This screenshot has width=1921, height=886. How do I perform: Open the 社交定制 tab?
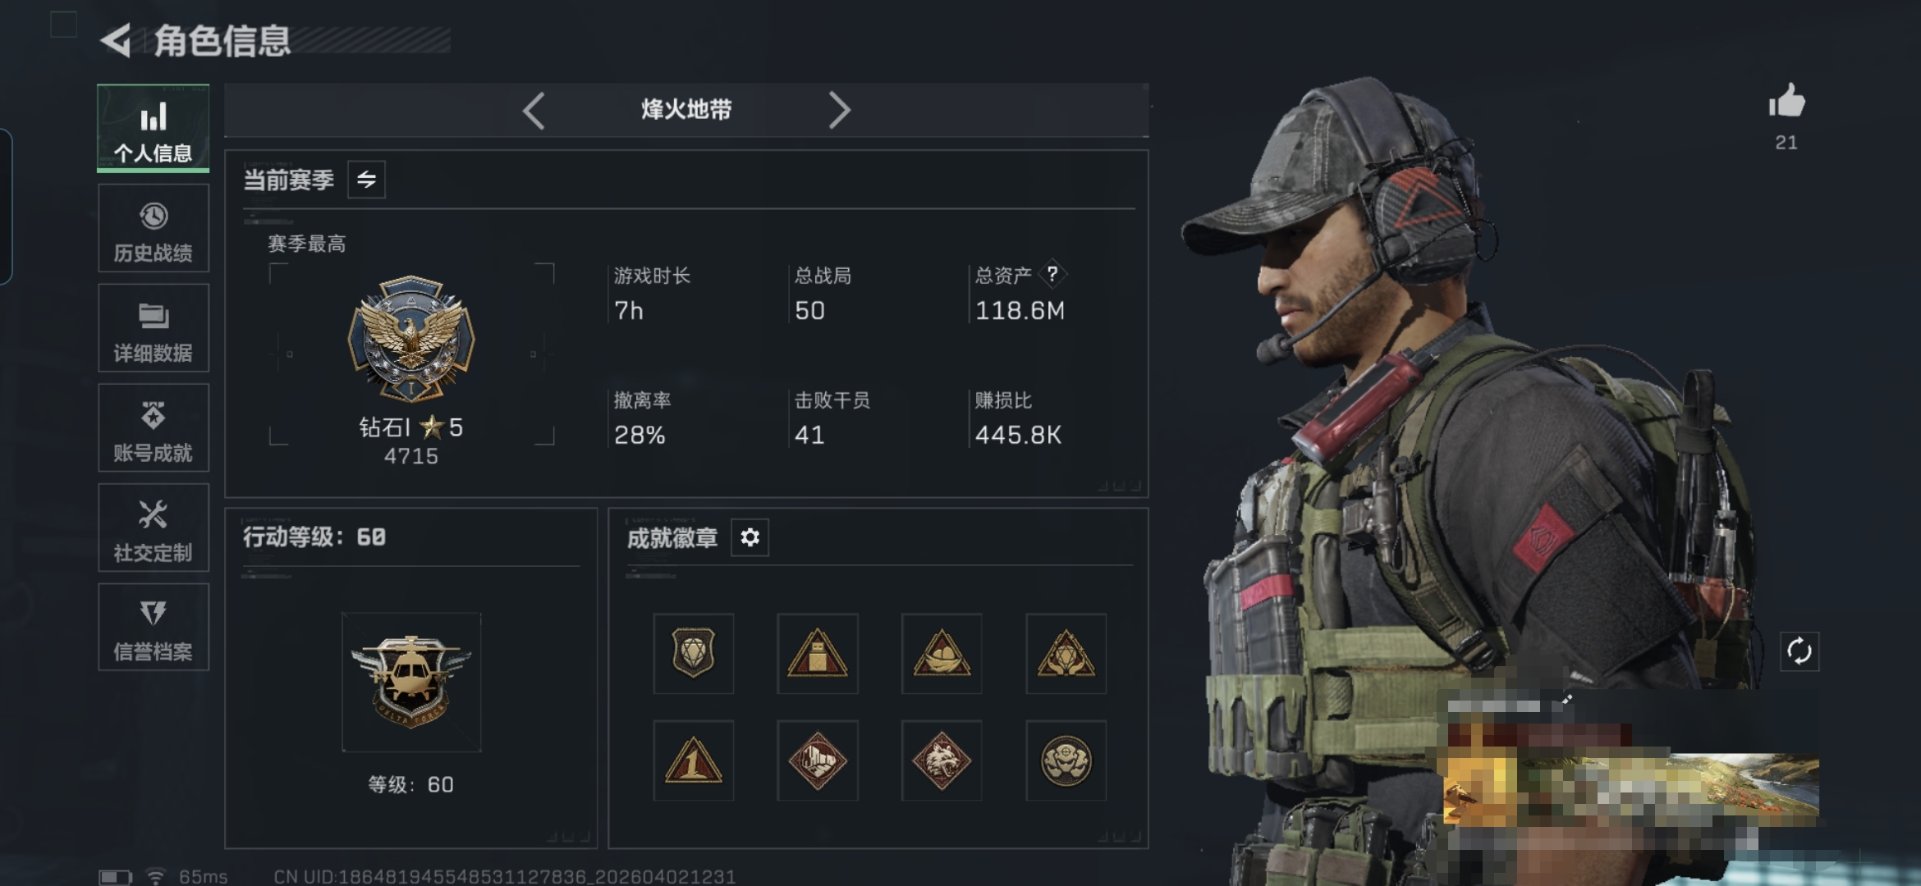coord(154,527)
